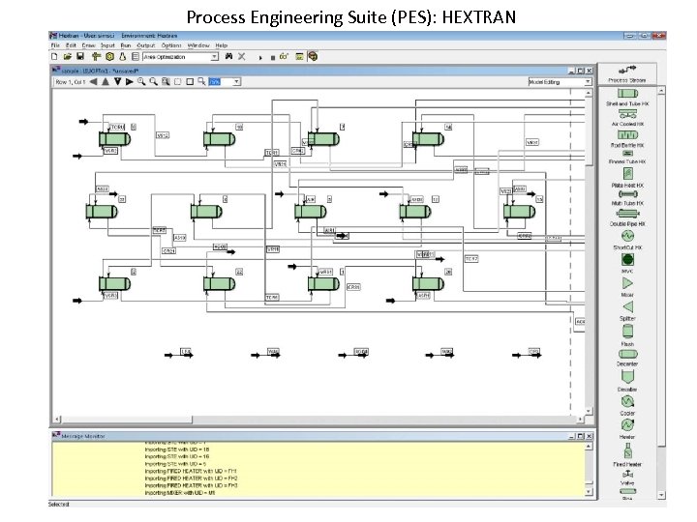Click the binoculars Find icon in toolbar
This screenshot has width=697, height=522.
(228, 56)
